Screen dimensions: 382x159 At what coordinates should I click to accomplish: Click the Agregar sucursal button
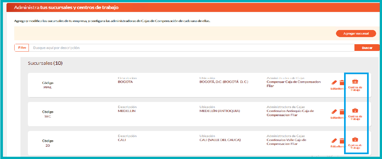pyautogui.click(x=356, y=34)
